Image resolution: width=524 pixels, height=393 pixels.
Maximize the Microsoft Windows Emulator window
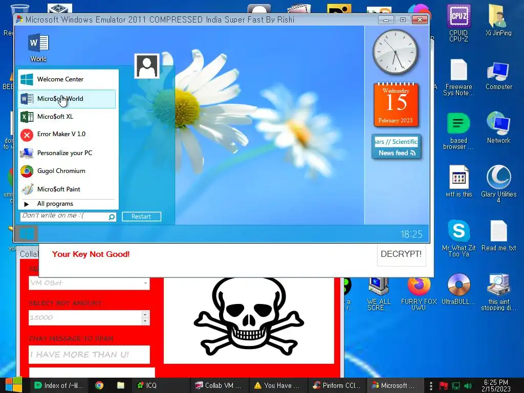403,20
